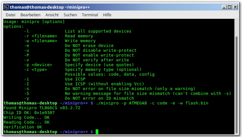
Task: Click the '-r <filename>' option text
Action: 41,36
